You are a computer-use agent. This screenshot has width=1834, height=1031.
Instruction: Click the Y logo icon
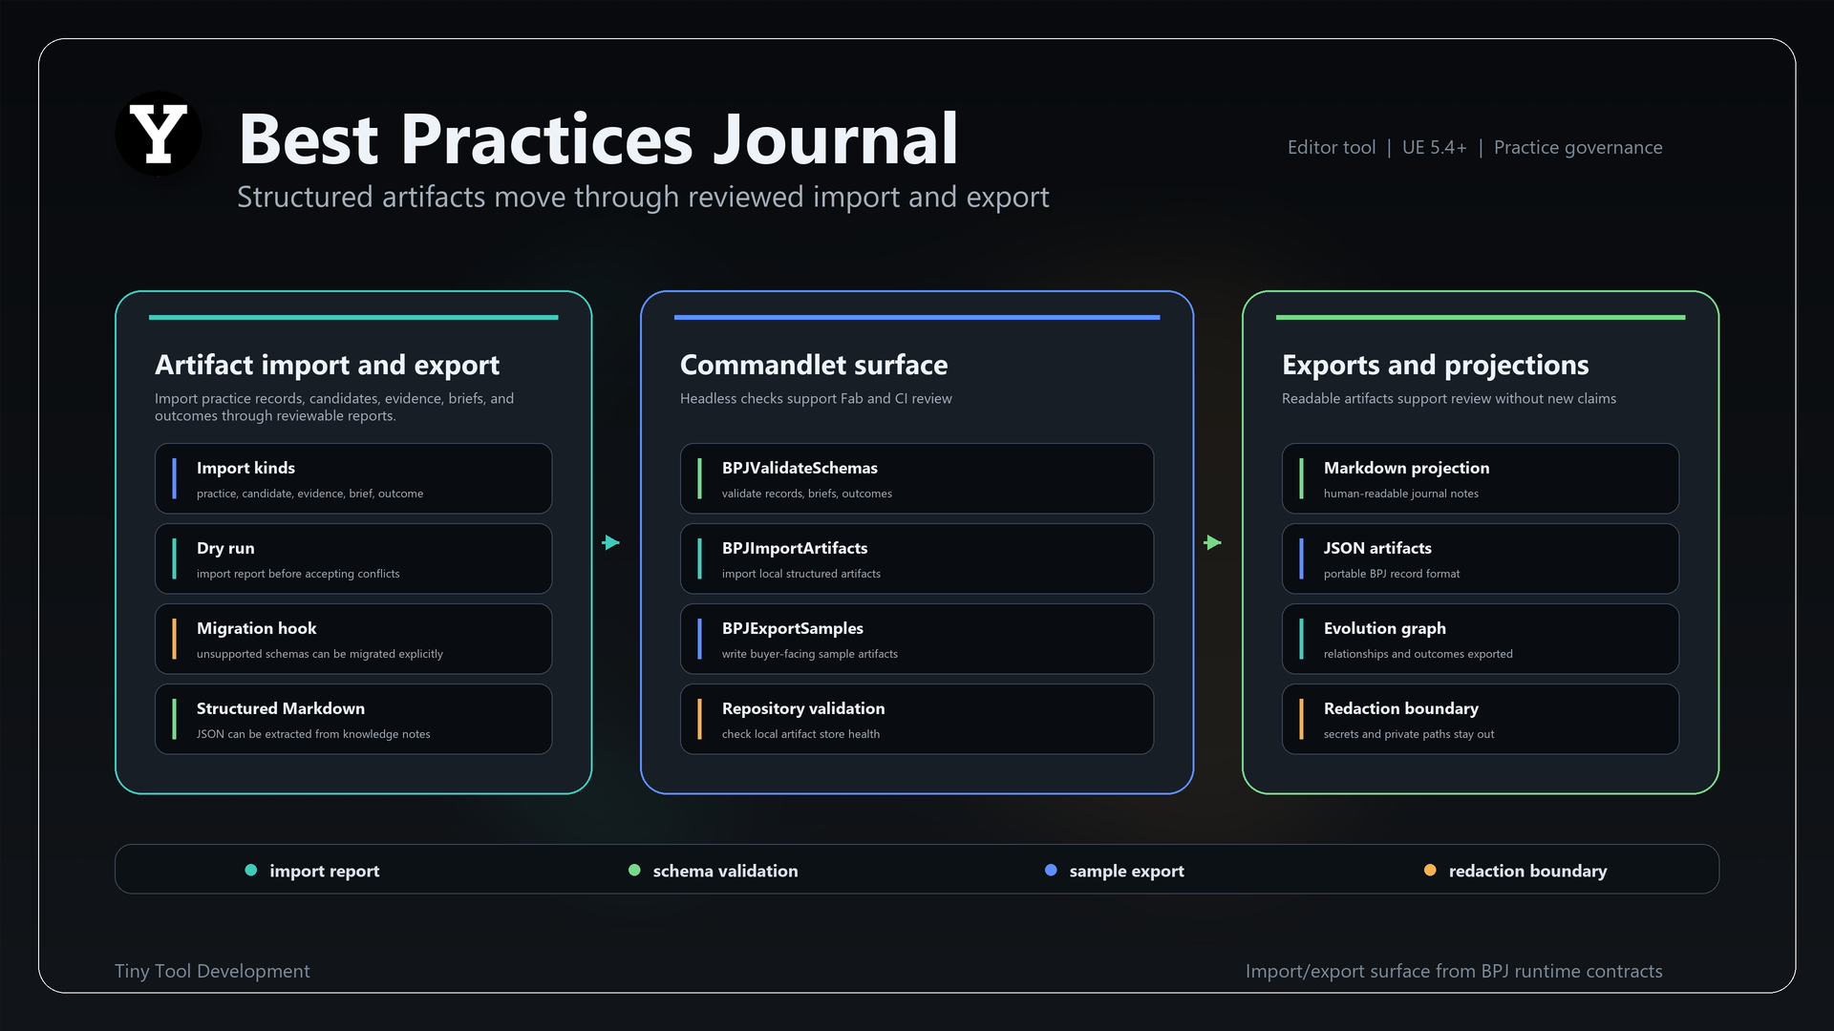(159, 134)
